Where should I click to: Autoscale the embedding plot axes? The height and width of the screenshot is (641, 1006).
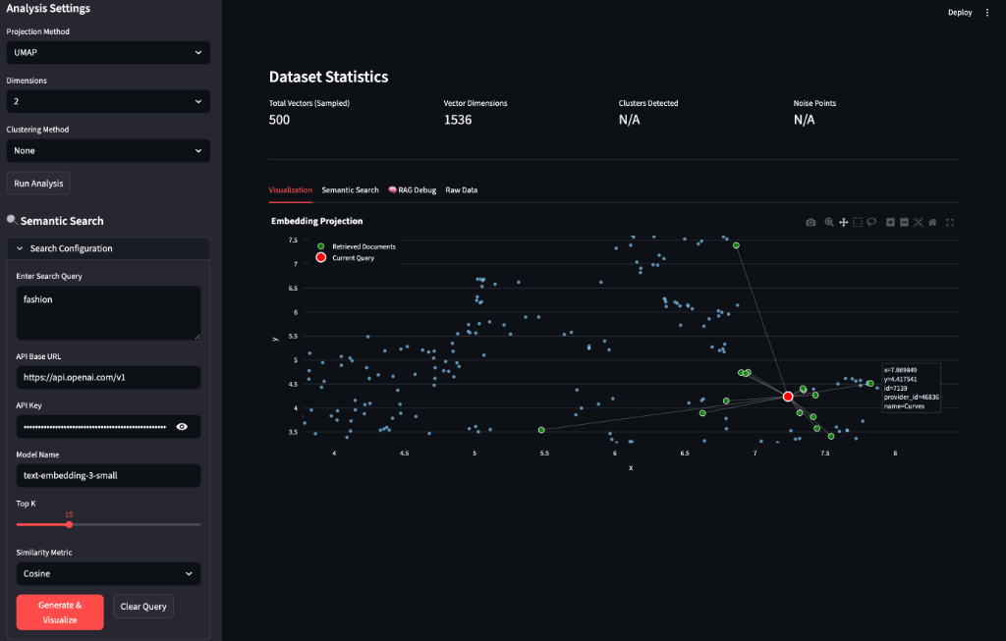tap(919, 223)
